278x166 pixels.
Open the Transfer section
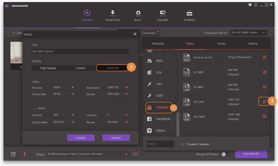click(x=163, y=16)
